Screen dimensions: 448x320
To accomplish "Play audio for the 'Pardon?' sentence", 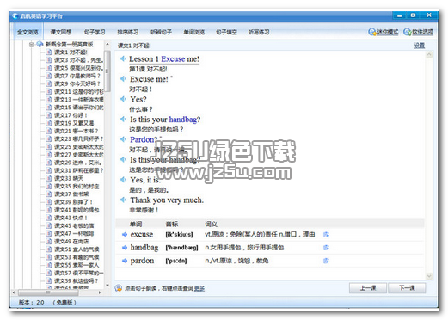I will tap(123, 139).
